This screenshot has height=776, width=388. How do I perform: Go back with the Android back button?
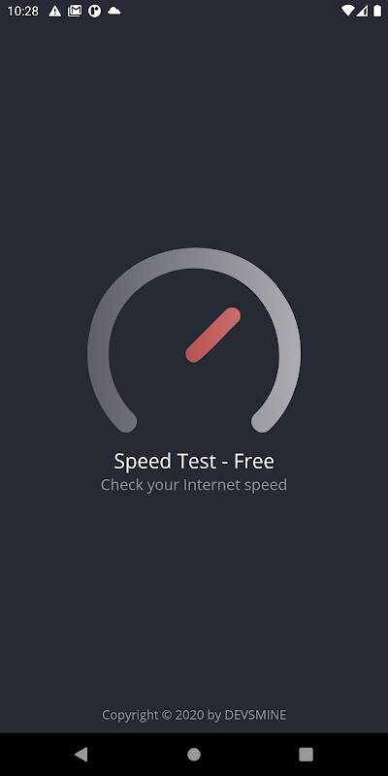(81, 755)
